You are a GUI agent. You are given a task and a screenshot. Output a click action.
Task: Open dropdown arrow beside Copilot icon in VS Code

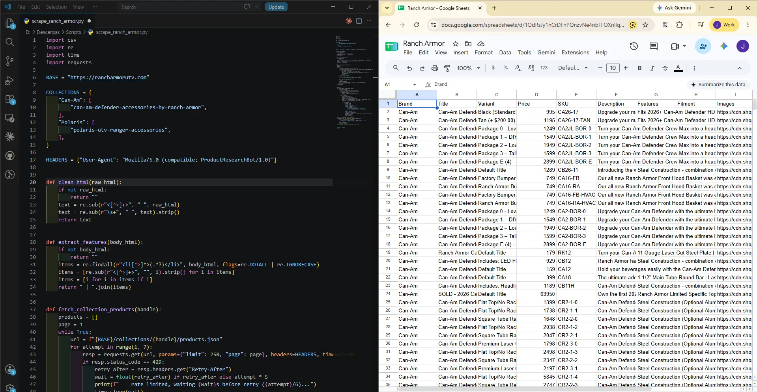tap(257, 7)
